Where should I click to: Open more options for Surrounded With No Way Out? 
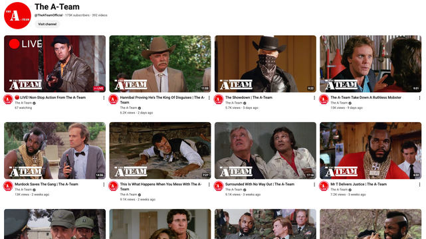314,185
